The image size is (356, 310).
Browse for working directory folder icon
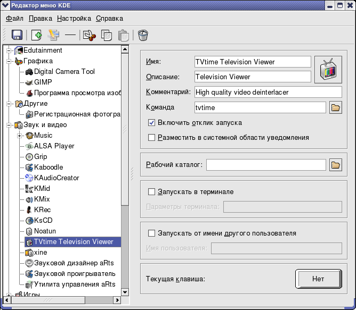click(x=336, y=165)
